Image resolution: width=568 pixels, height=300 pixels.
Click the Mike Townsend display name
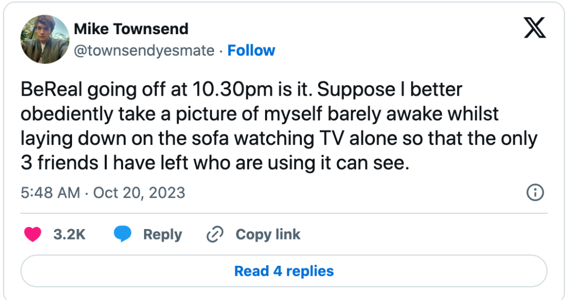[x=131, y=29]
